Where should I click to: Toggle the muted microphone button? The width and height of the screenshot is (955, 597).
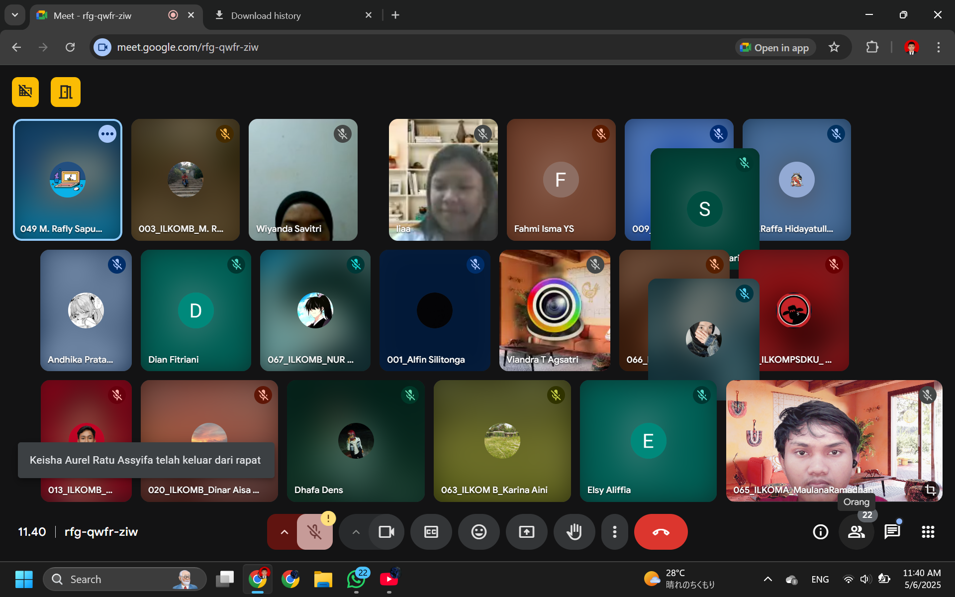[314, 532]
